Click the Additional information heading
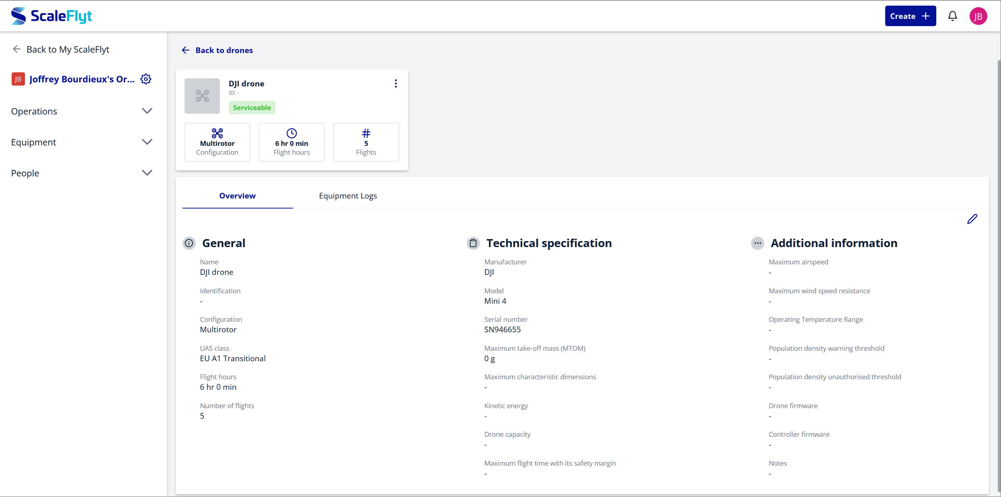Image resolution: width=1001 pixels, height=497 pixels. [834, 243]
